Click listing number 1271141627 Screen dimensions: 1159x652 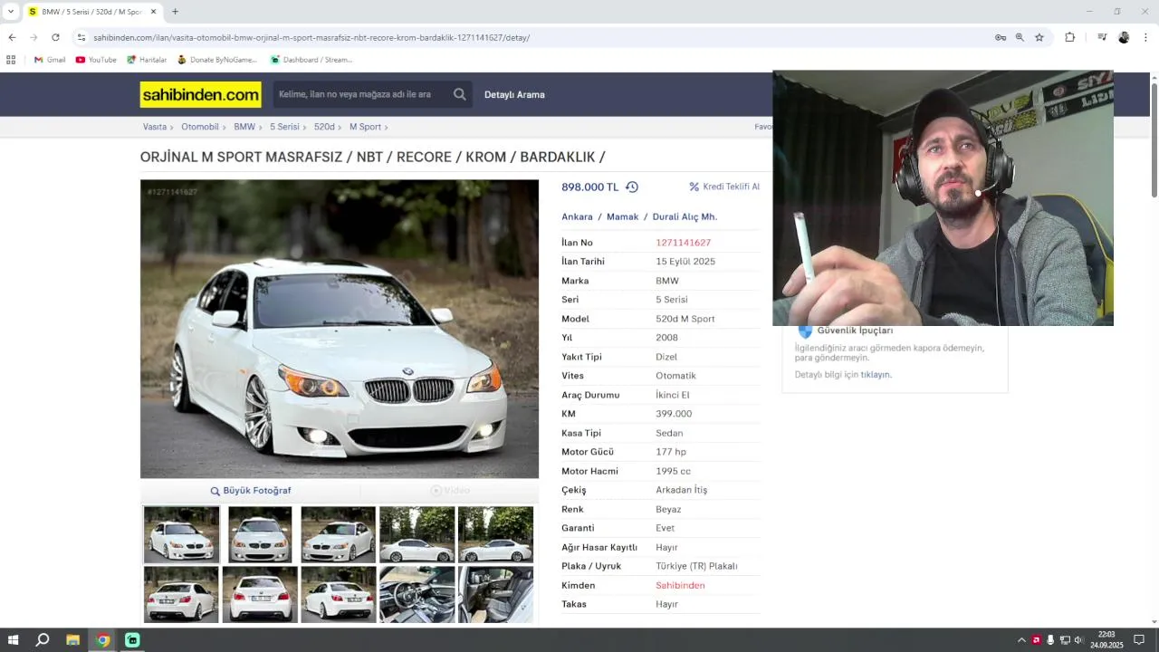683,243
